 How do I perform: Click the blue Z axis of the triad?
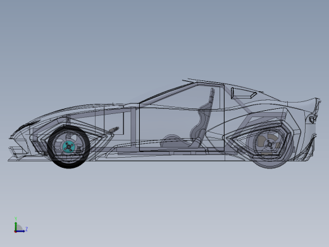pyautogui.click(x=21, y=231)
